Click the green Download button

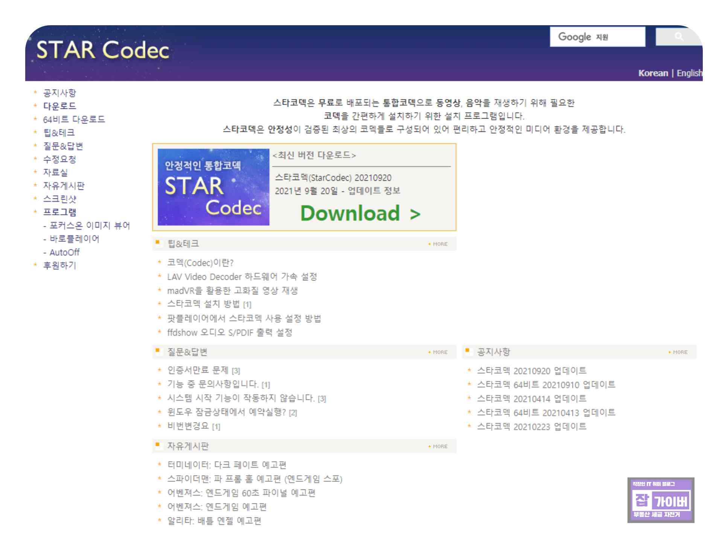coord(360,213)
